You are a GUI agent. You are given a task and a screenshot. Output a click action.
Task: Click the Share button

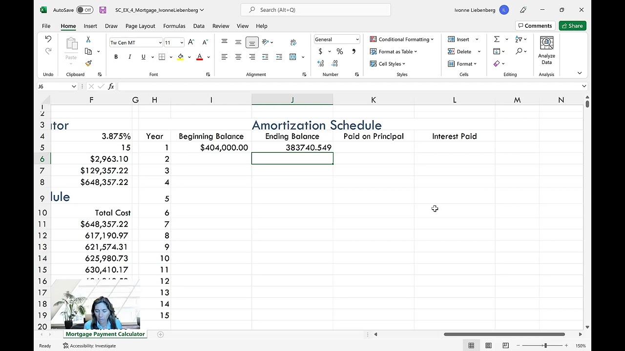(x=572, y=26)
